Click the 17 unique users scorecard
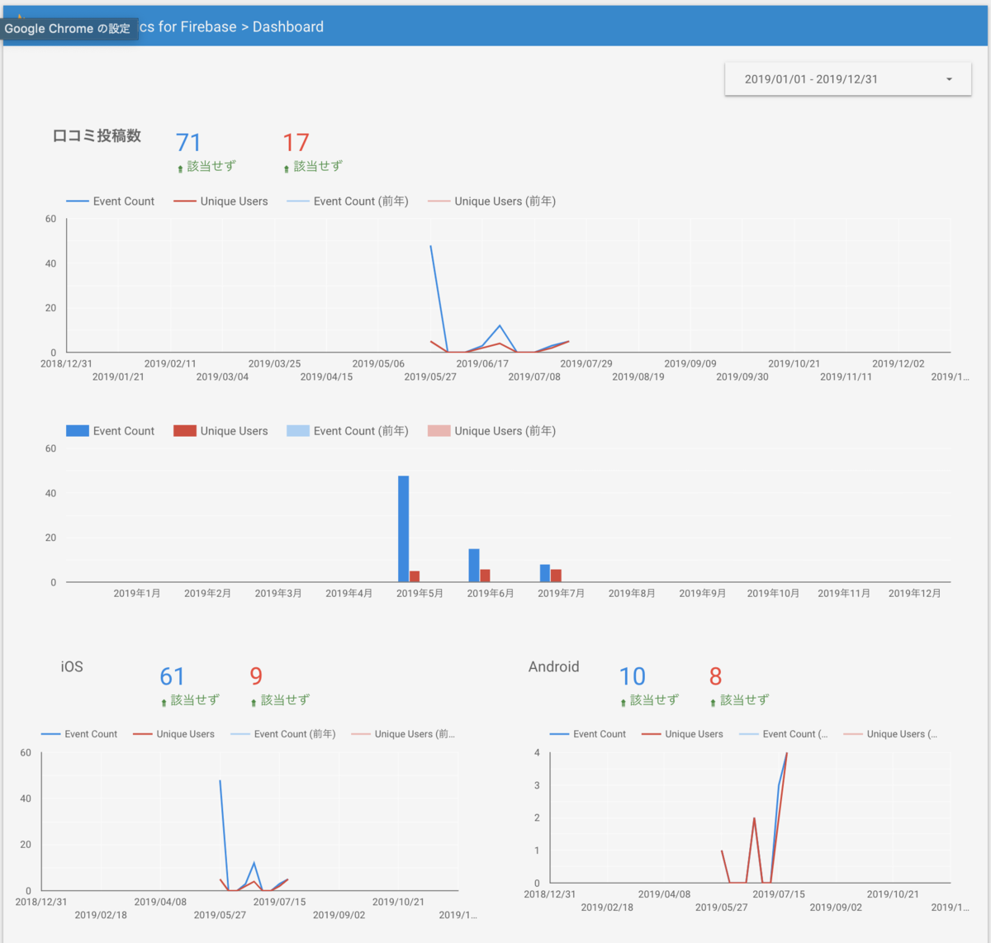The height and width of the screenshot is (943, 991). pyautogui.click(x=296, y=143)
